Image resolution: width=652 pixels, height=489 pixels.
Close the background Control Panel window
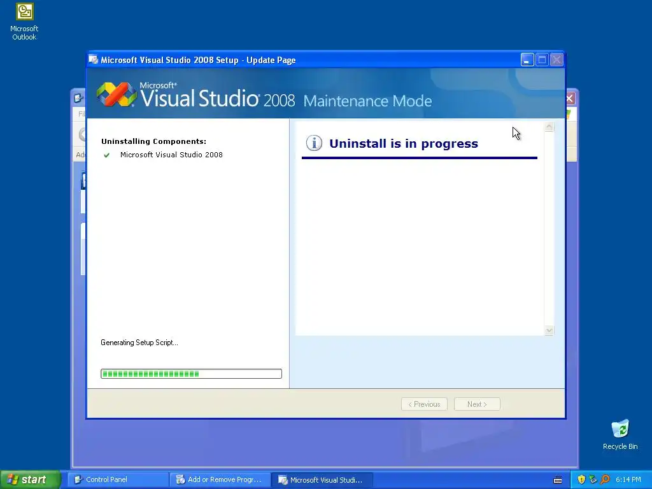pyautogui.click(x=570, y=99)
